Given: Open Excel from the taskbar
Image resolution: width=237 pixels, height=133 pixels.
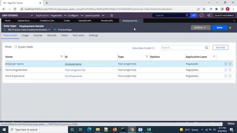Looking at the screenshot, I should click(149, 130).
